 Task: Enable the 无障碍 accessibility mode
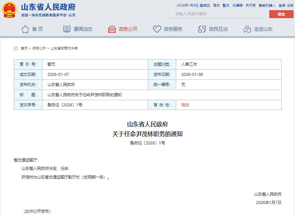click(x=237, y=5)
